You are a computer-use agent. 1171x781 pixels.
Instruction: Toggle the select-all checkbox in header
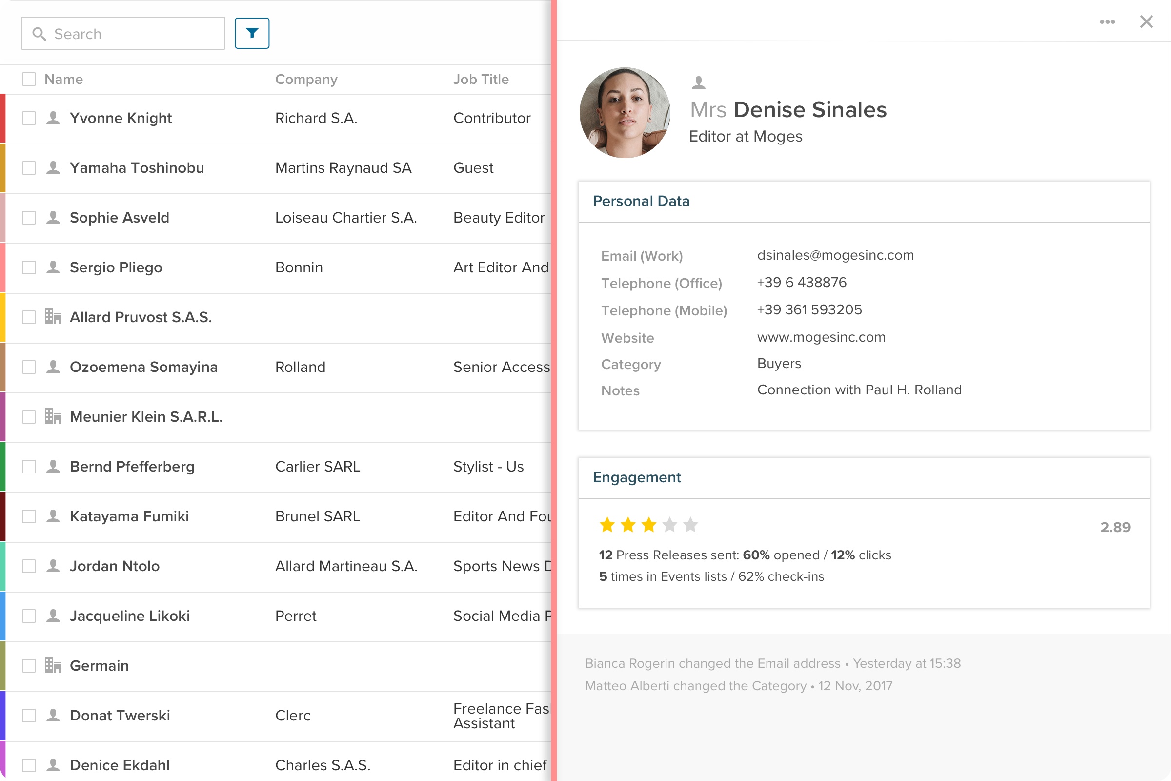[29, 79]
